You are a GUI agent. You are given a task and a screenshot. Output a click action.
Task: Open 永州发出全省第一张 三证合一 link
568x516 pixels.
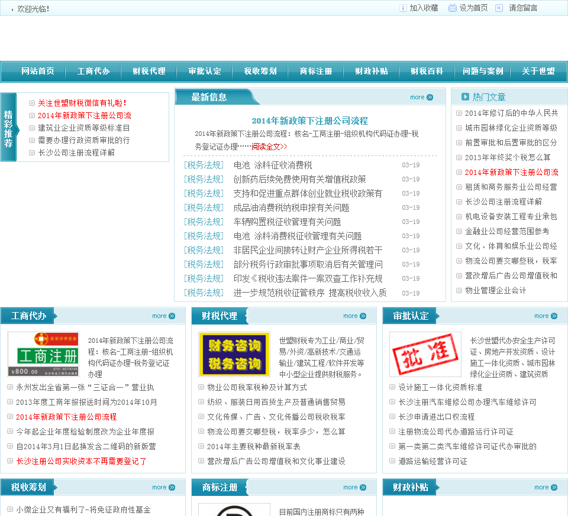click(85, 388)
